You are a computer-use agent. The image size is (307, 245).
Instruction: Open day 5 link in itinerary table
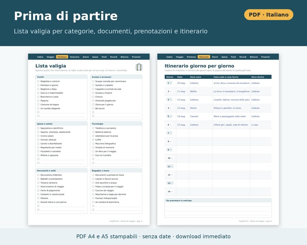pos(169,116)
